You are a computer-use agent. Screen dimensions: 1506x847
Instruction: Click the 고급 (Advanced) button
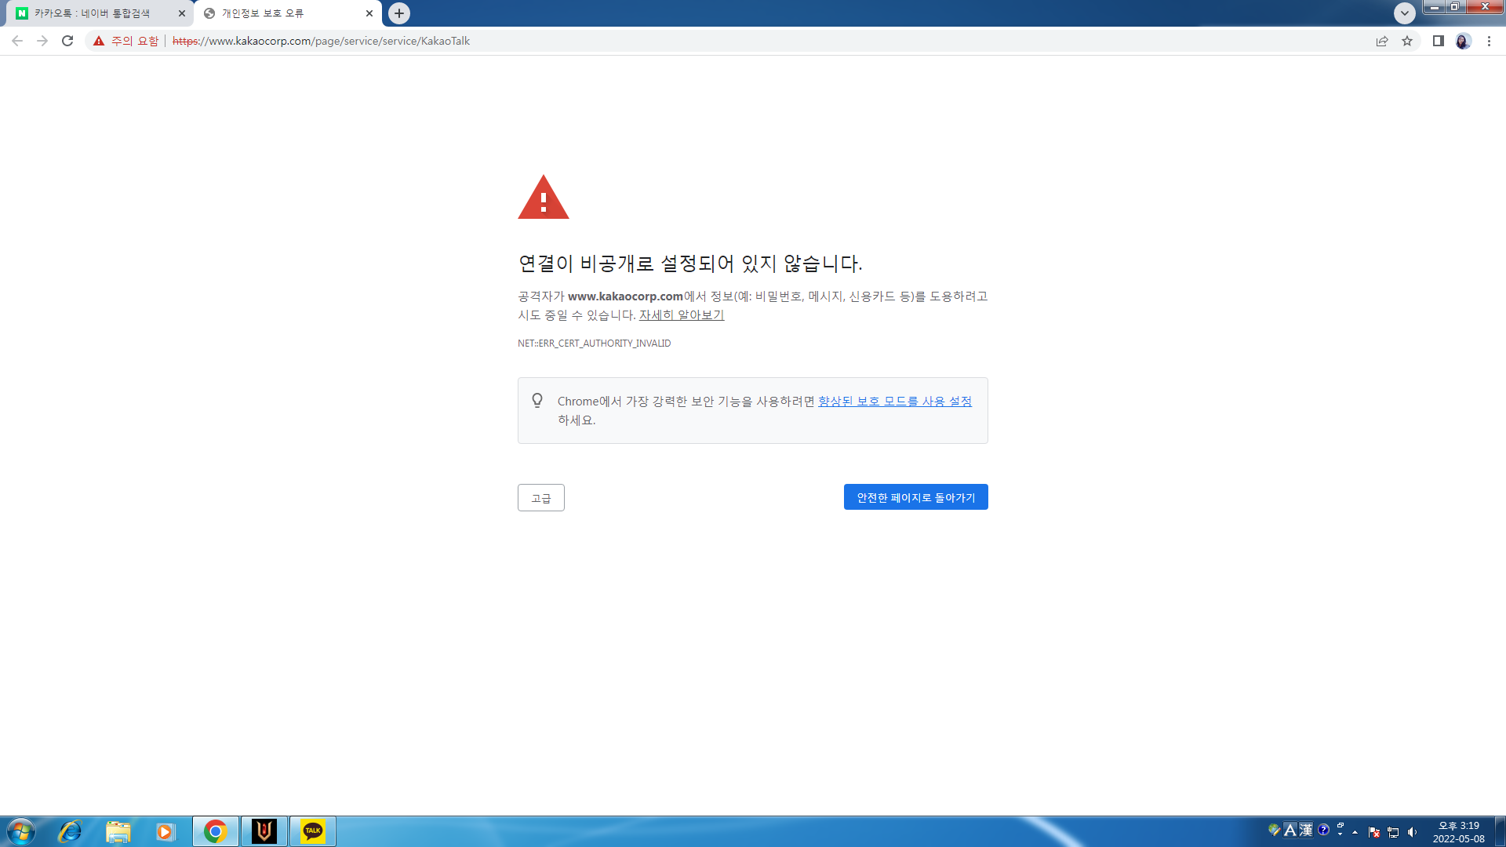[x=541, y=498]
